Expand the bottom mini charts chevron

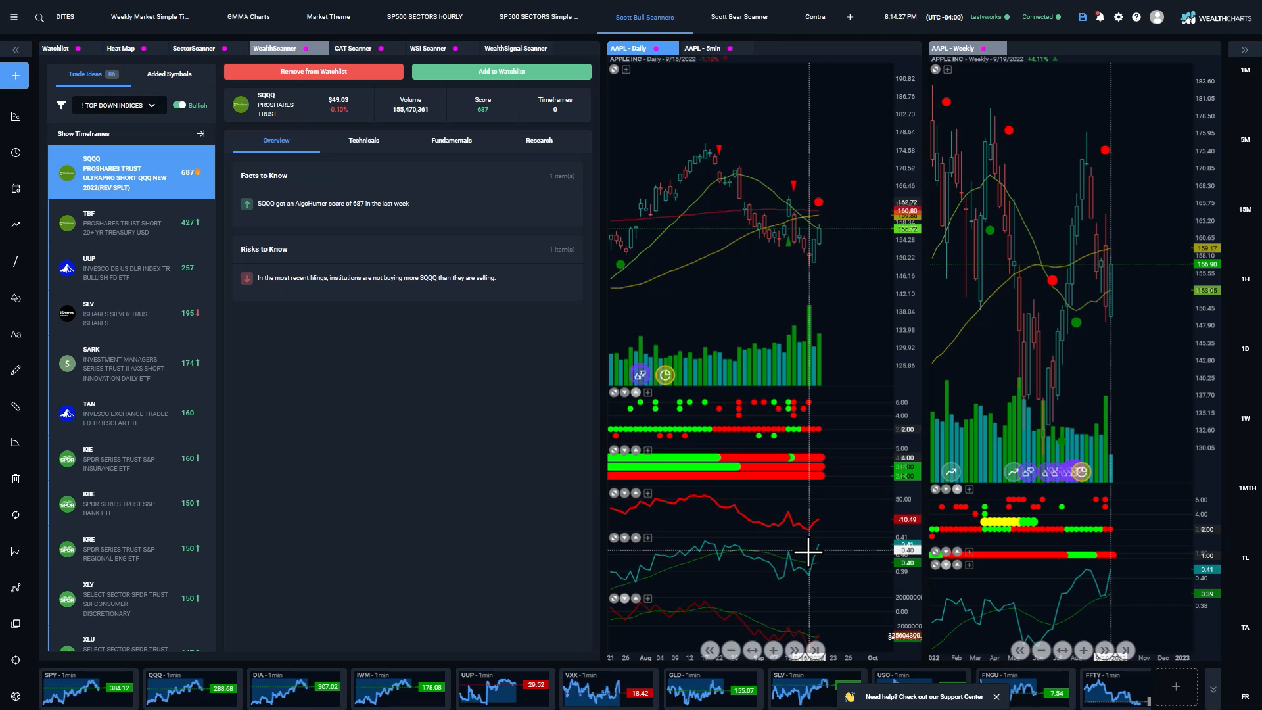[x=1213, y=689]
